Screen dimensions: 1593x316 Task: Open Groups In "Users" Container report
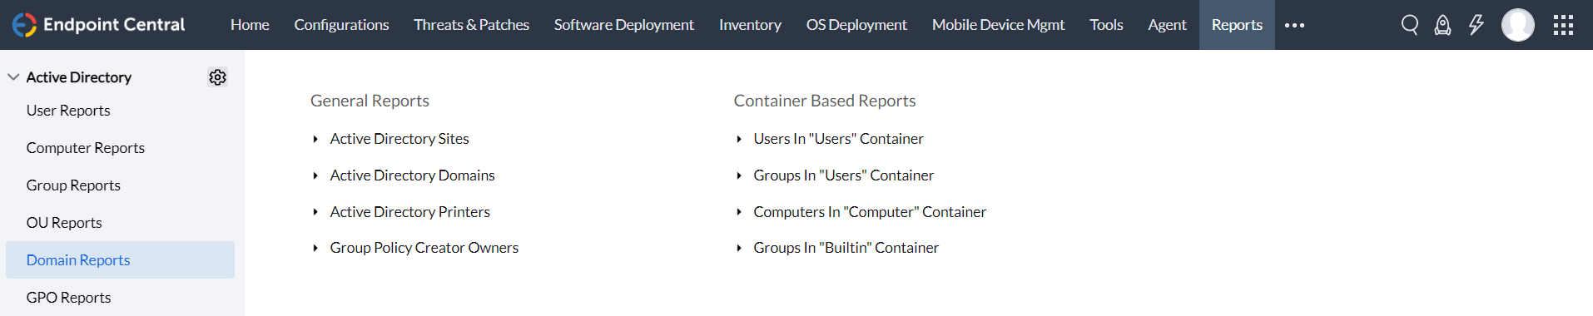click(843, 175)
